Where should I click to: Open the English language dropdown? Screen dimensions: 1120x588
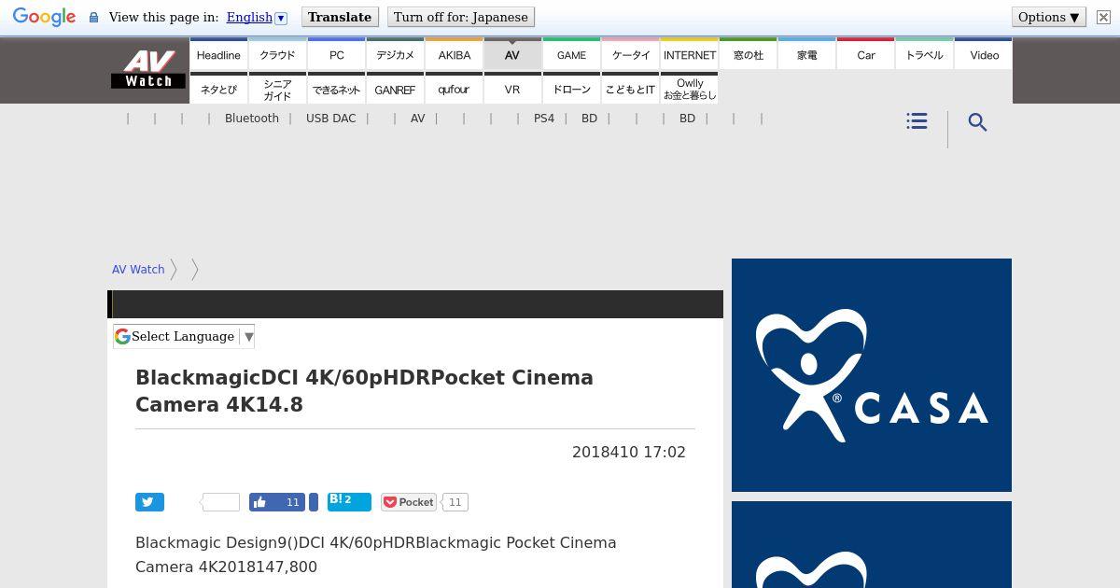click(x=256, y=17)
